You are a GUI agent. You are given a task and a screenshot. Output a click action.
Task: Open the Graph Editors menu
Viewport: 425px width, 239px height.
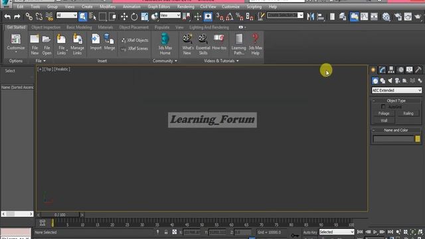[x=159, y=7]
